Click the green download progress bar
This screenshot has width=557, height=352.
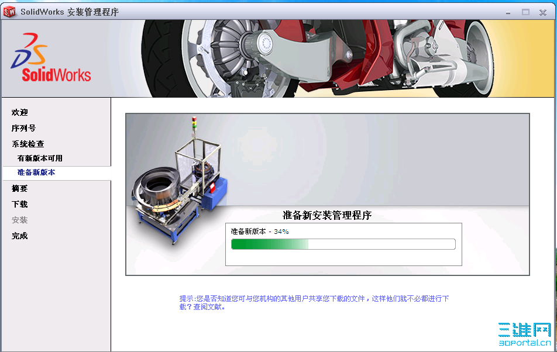click(343, 244)
